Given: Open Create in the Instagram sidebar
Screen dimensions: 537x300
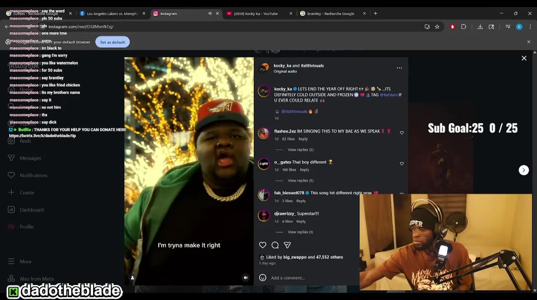Looking at the screenshot, I should click(x=27, y=192).
